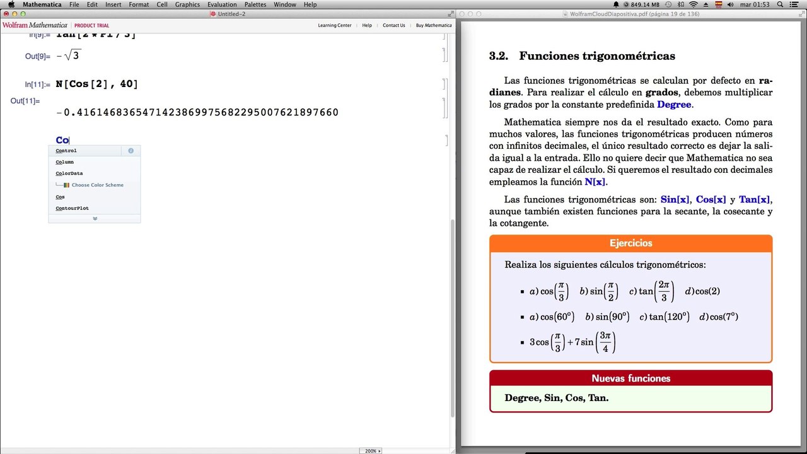Click the 3.2. Funciones trigonométricas heading

(x=582, y=56)
